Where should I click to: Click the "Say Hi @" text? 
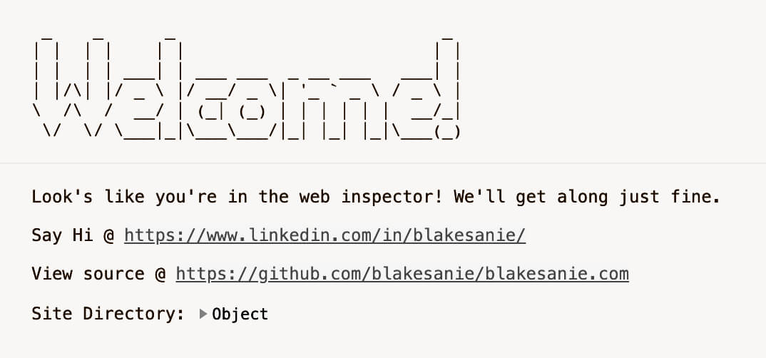[x=73, y=235]
